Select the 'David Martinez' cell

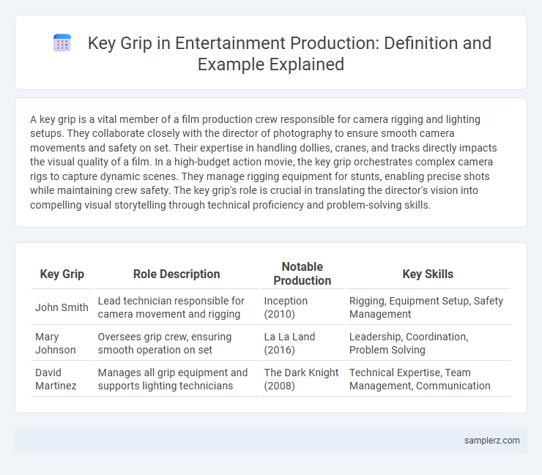(x=62, y=379)
